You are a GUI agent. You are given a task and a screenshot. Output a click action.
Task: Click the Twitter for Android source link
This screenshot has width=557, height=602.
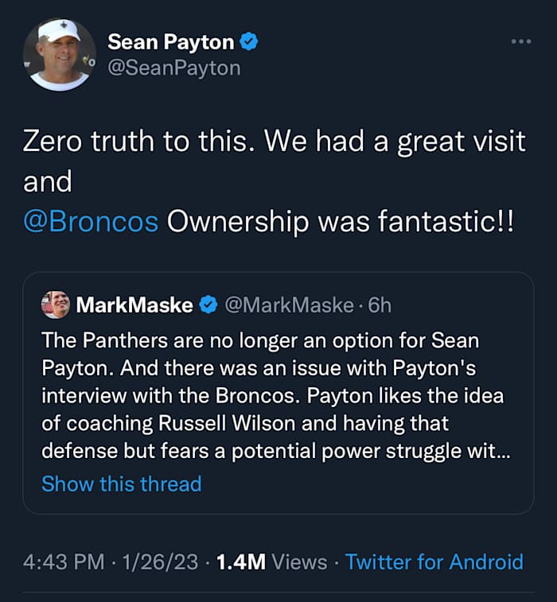434,562
